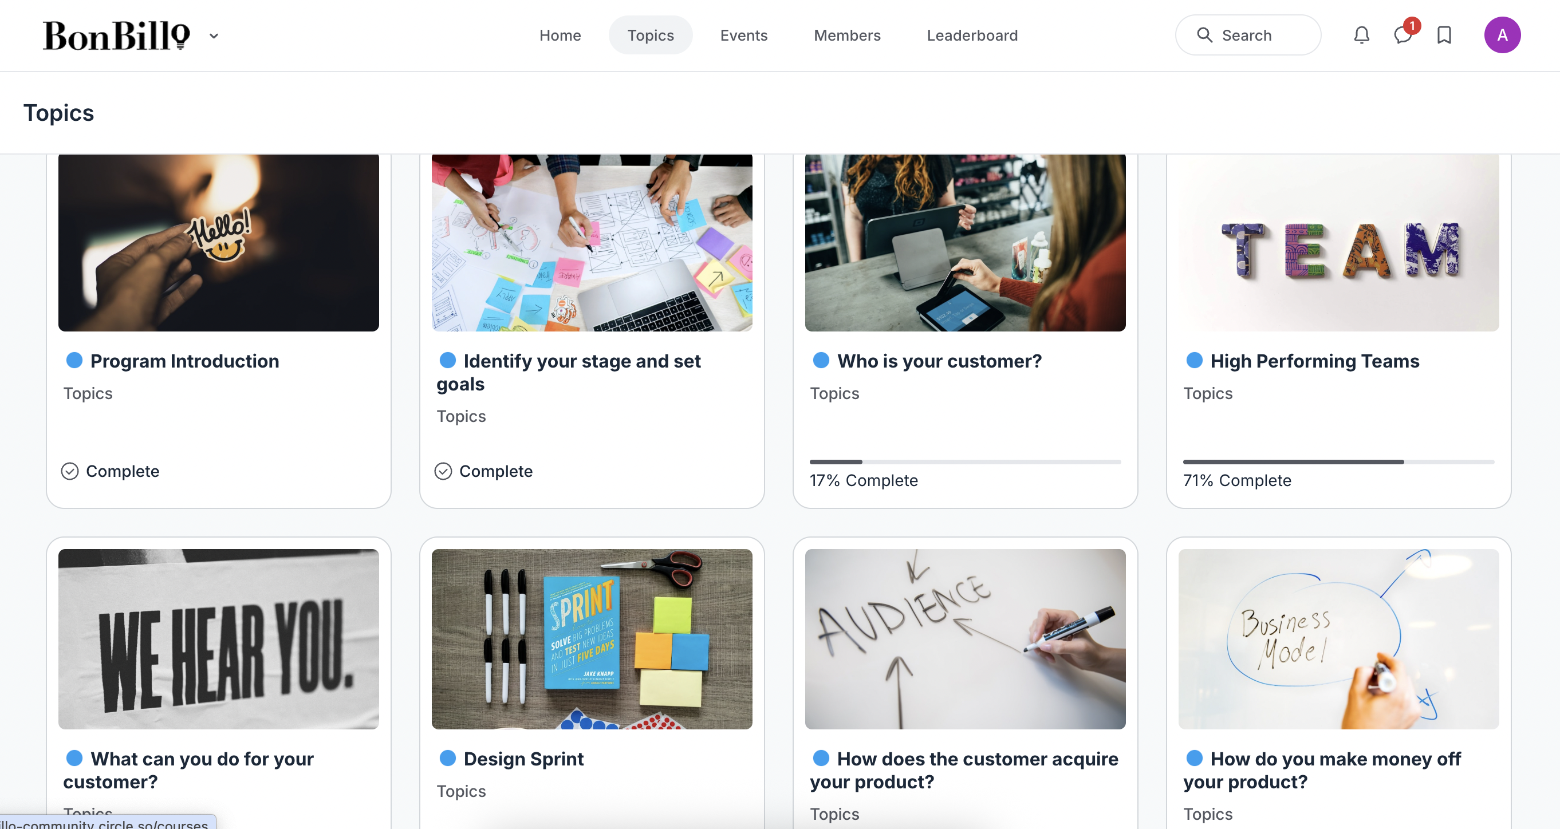Click the 17% Complete progress bar

click(965, 462)
